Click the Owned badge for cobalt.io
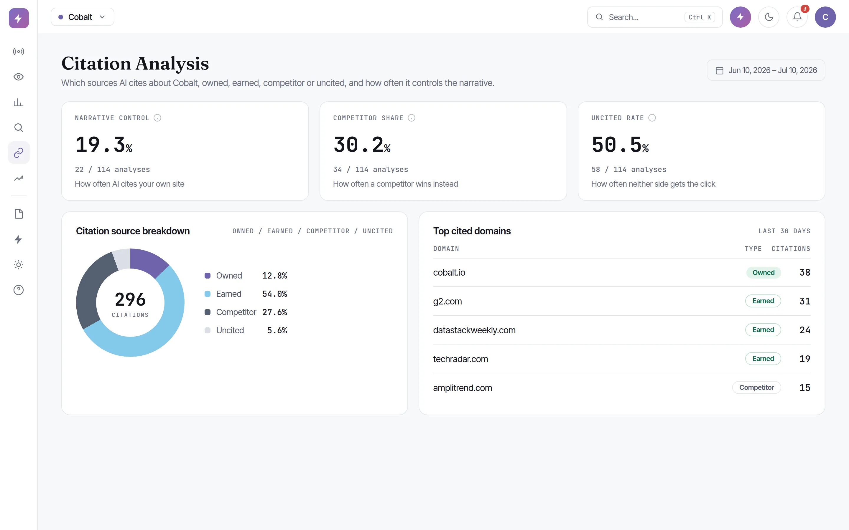 [x=764, y=272]
